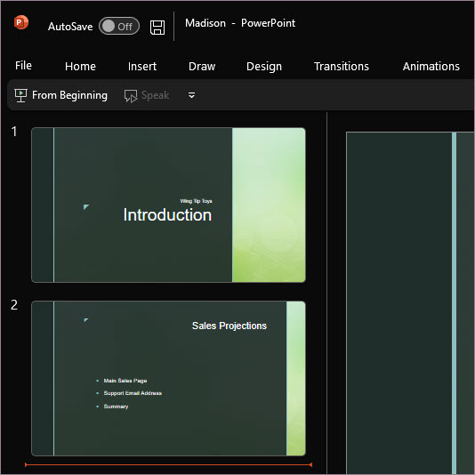
Task: Switch to the Insert tab
Action: [x=142, y=67]
